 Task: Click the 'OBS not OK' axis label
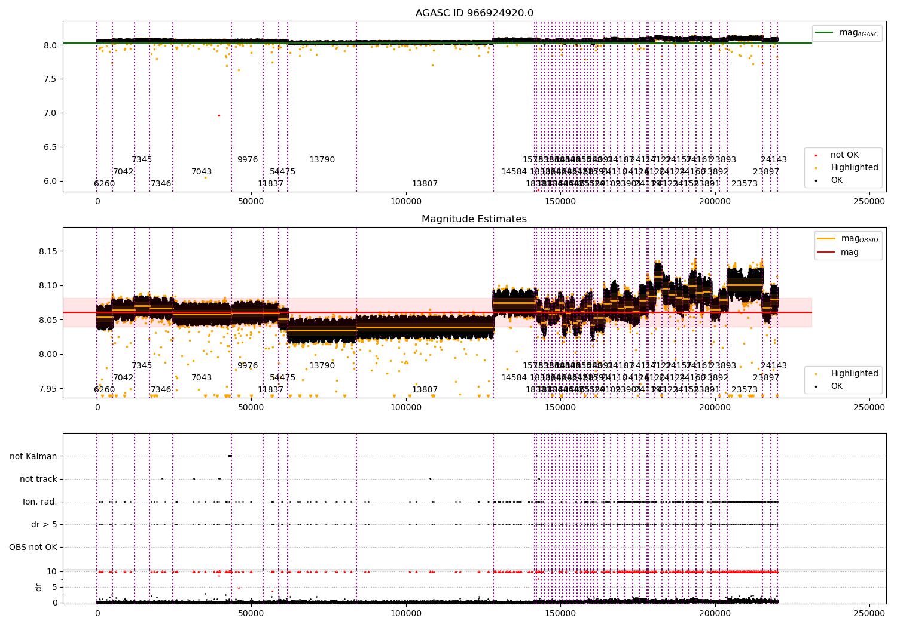point(33,547)
